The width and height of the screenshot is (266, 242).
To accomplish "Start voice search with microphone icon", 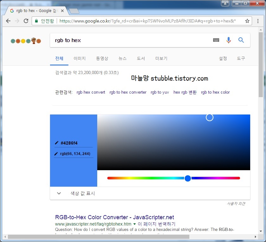I will 229,40.
